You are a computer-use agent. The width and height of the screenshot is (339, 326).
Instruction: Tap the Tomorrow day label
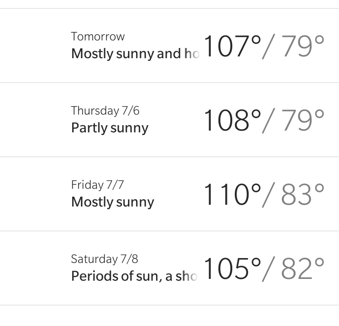click(98, 36)
